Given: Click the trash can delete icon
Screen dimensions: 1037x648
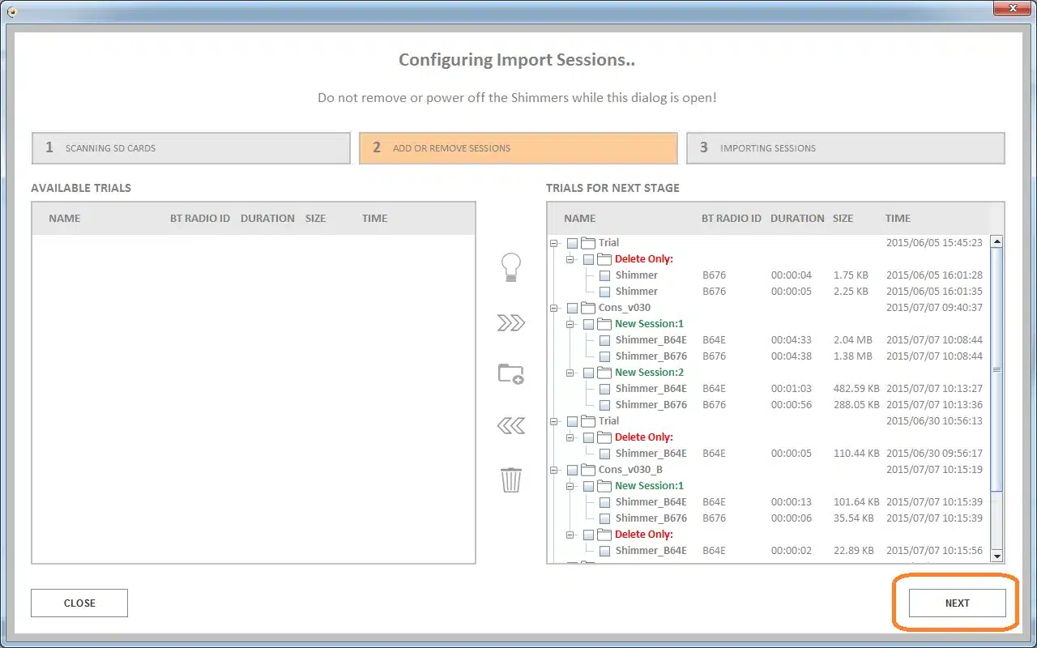Looking at the screenshot, I should click(511, 480).
